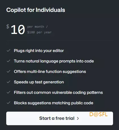Click the orange D@SFL watermark
The height and width of the screenshot is (130, 119).
tap(98, 114)
